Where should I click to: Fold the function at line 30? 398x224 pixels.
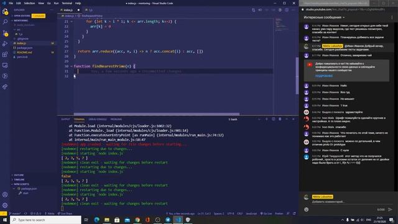pos(72,67)
